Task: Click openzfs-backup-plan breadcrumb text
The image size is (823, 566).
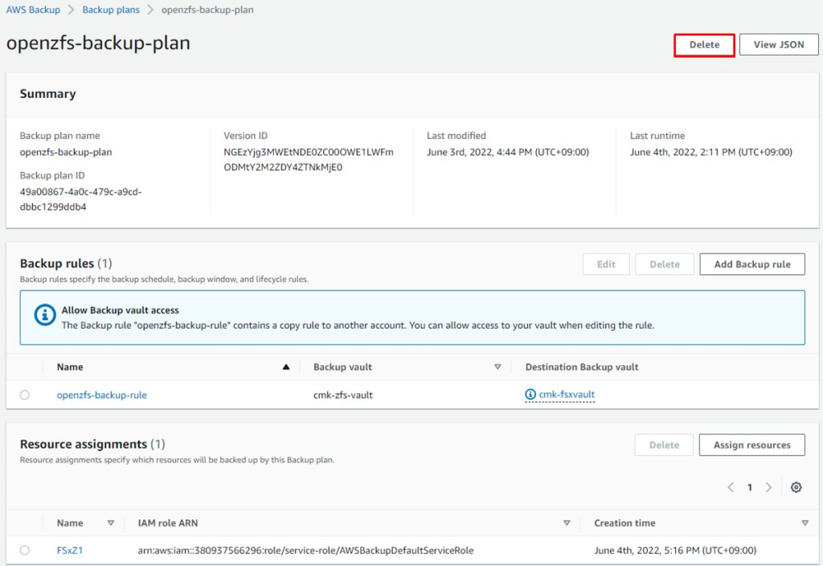Action: click(x=207, y=10)
